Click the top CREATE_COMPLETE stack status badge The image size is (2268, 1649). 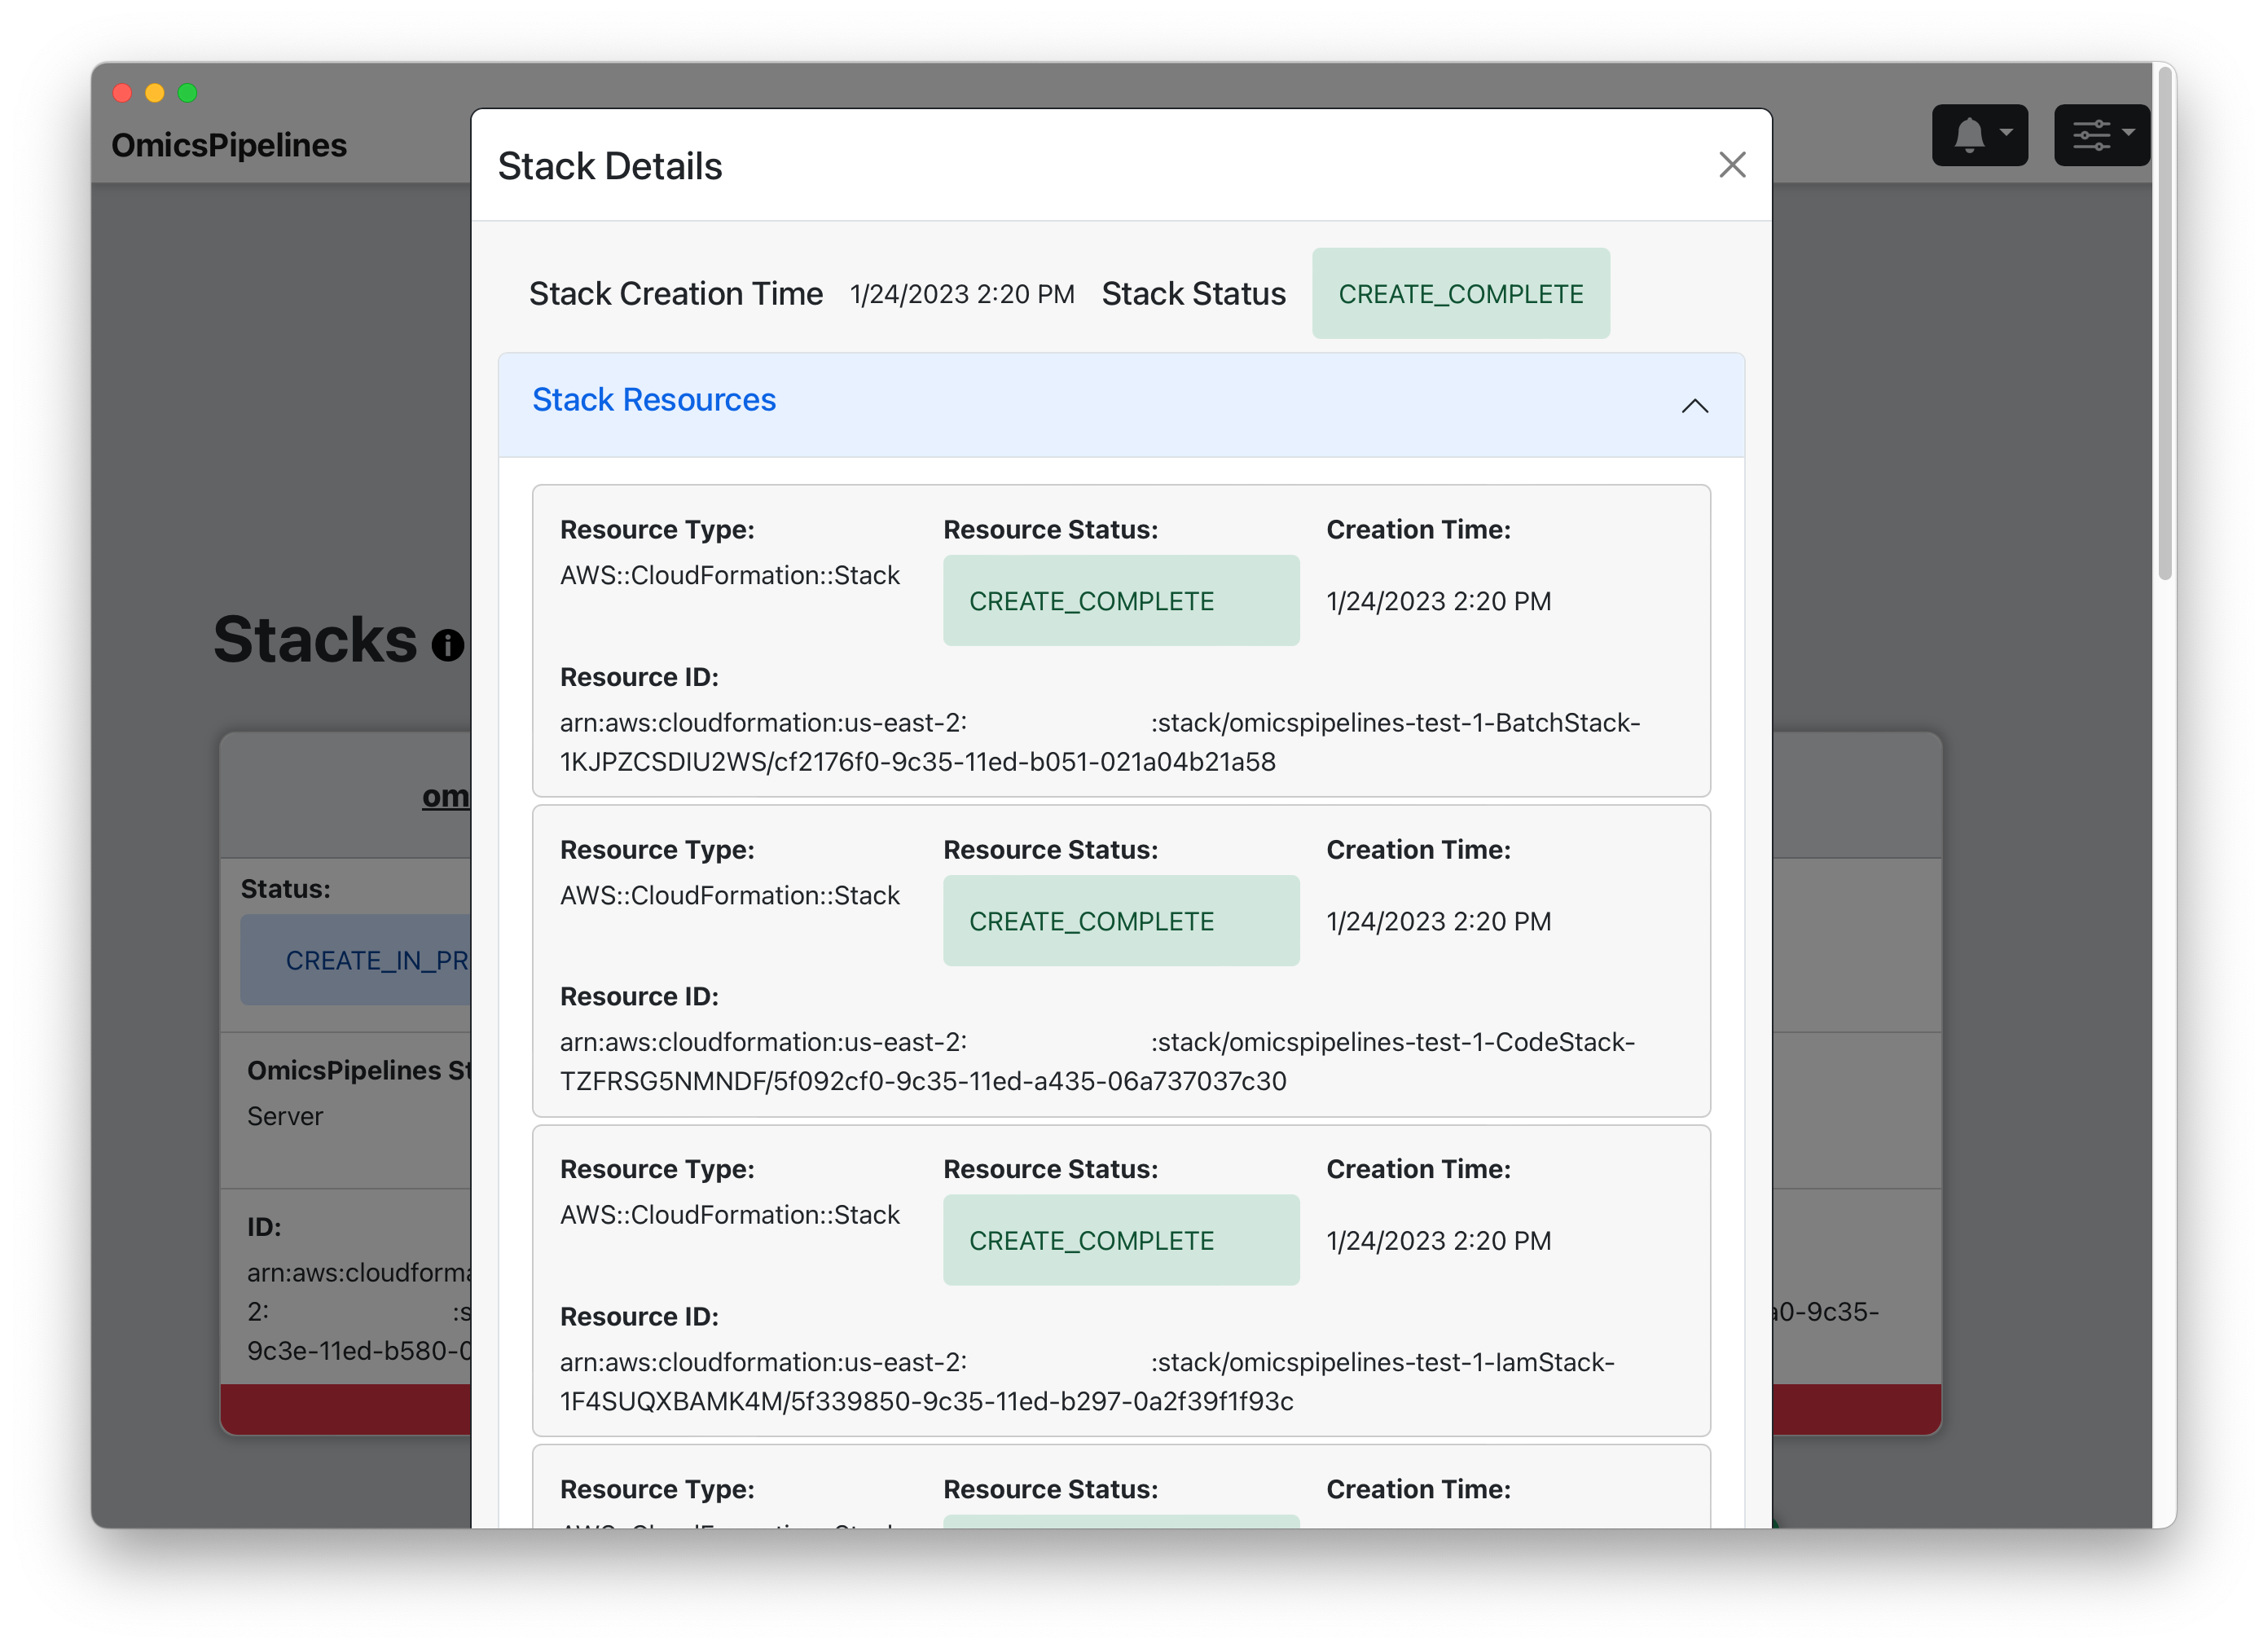click(x=1460, y=294)
